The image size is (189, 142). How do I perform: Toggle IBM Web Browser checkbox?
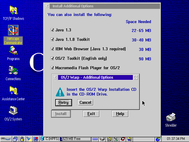pyautogui.click(x=52, y=49)
